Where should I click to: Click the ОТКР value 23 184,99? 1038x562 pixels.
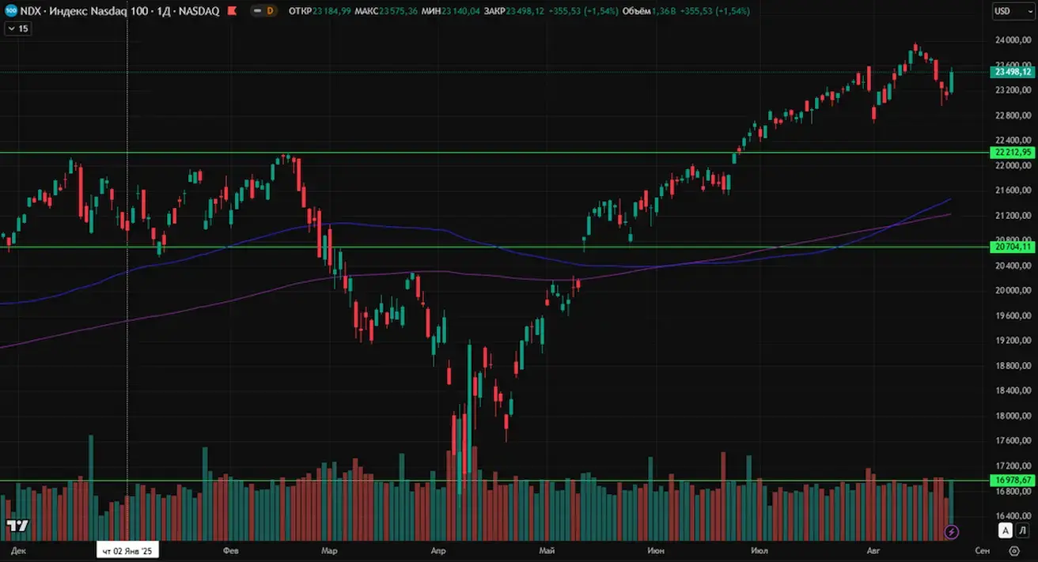coord(332,11)
